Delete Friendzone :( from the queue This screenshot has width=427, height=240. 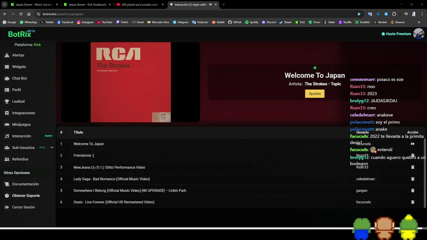pos(413,155)
